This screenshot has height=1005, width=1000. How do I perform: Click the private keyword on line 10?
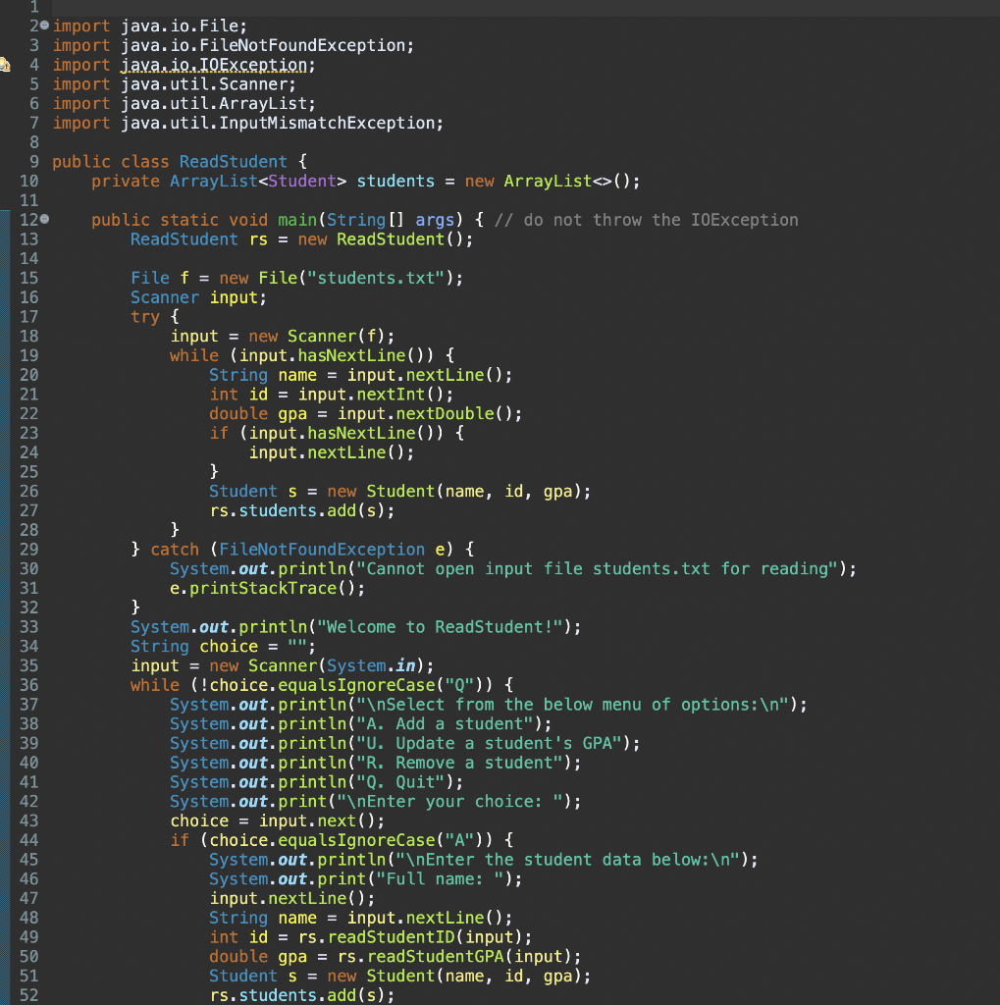tap(126, 182)
